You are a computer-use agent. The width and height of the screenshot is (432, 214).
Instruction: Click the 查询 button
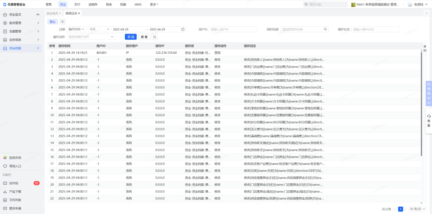(130, 37)
